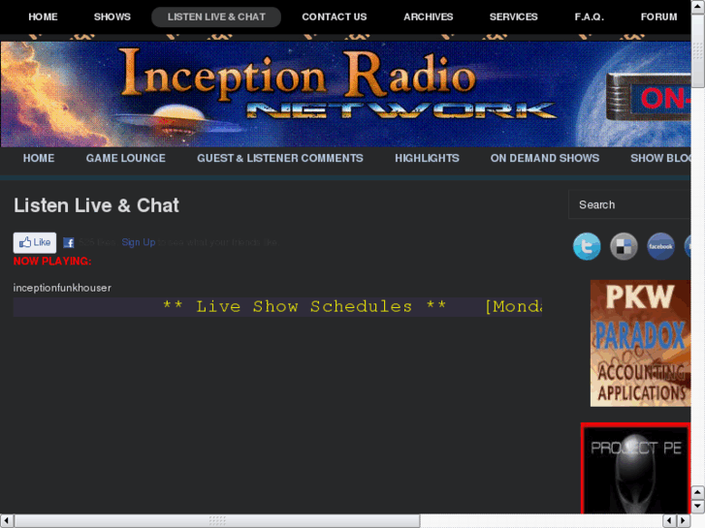Open the Twitter social icon
The image size is (705, 528).
click(587, 246)
